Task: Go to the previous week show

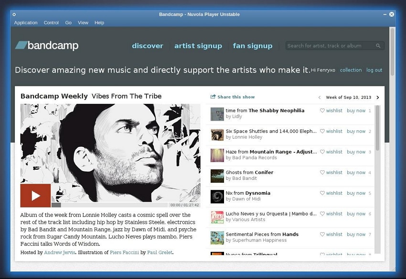Action: pyautogui.click(x=320, y=97)
